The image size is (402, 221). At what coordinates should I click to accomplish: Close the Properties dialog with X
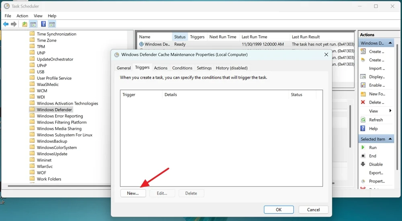tap(326, 55)
